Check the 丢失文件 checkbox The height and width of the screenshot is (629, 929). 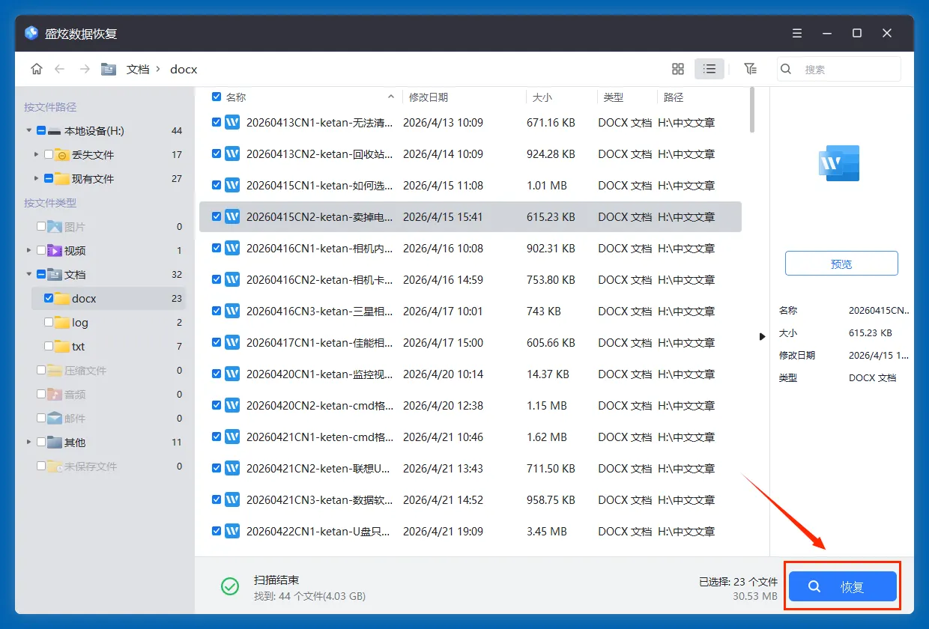(x=49, y=154)
